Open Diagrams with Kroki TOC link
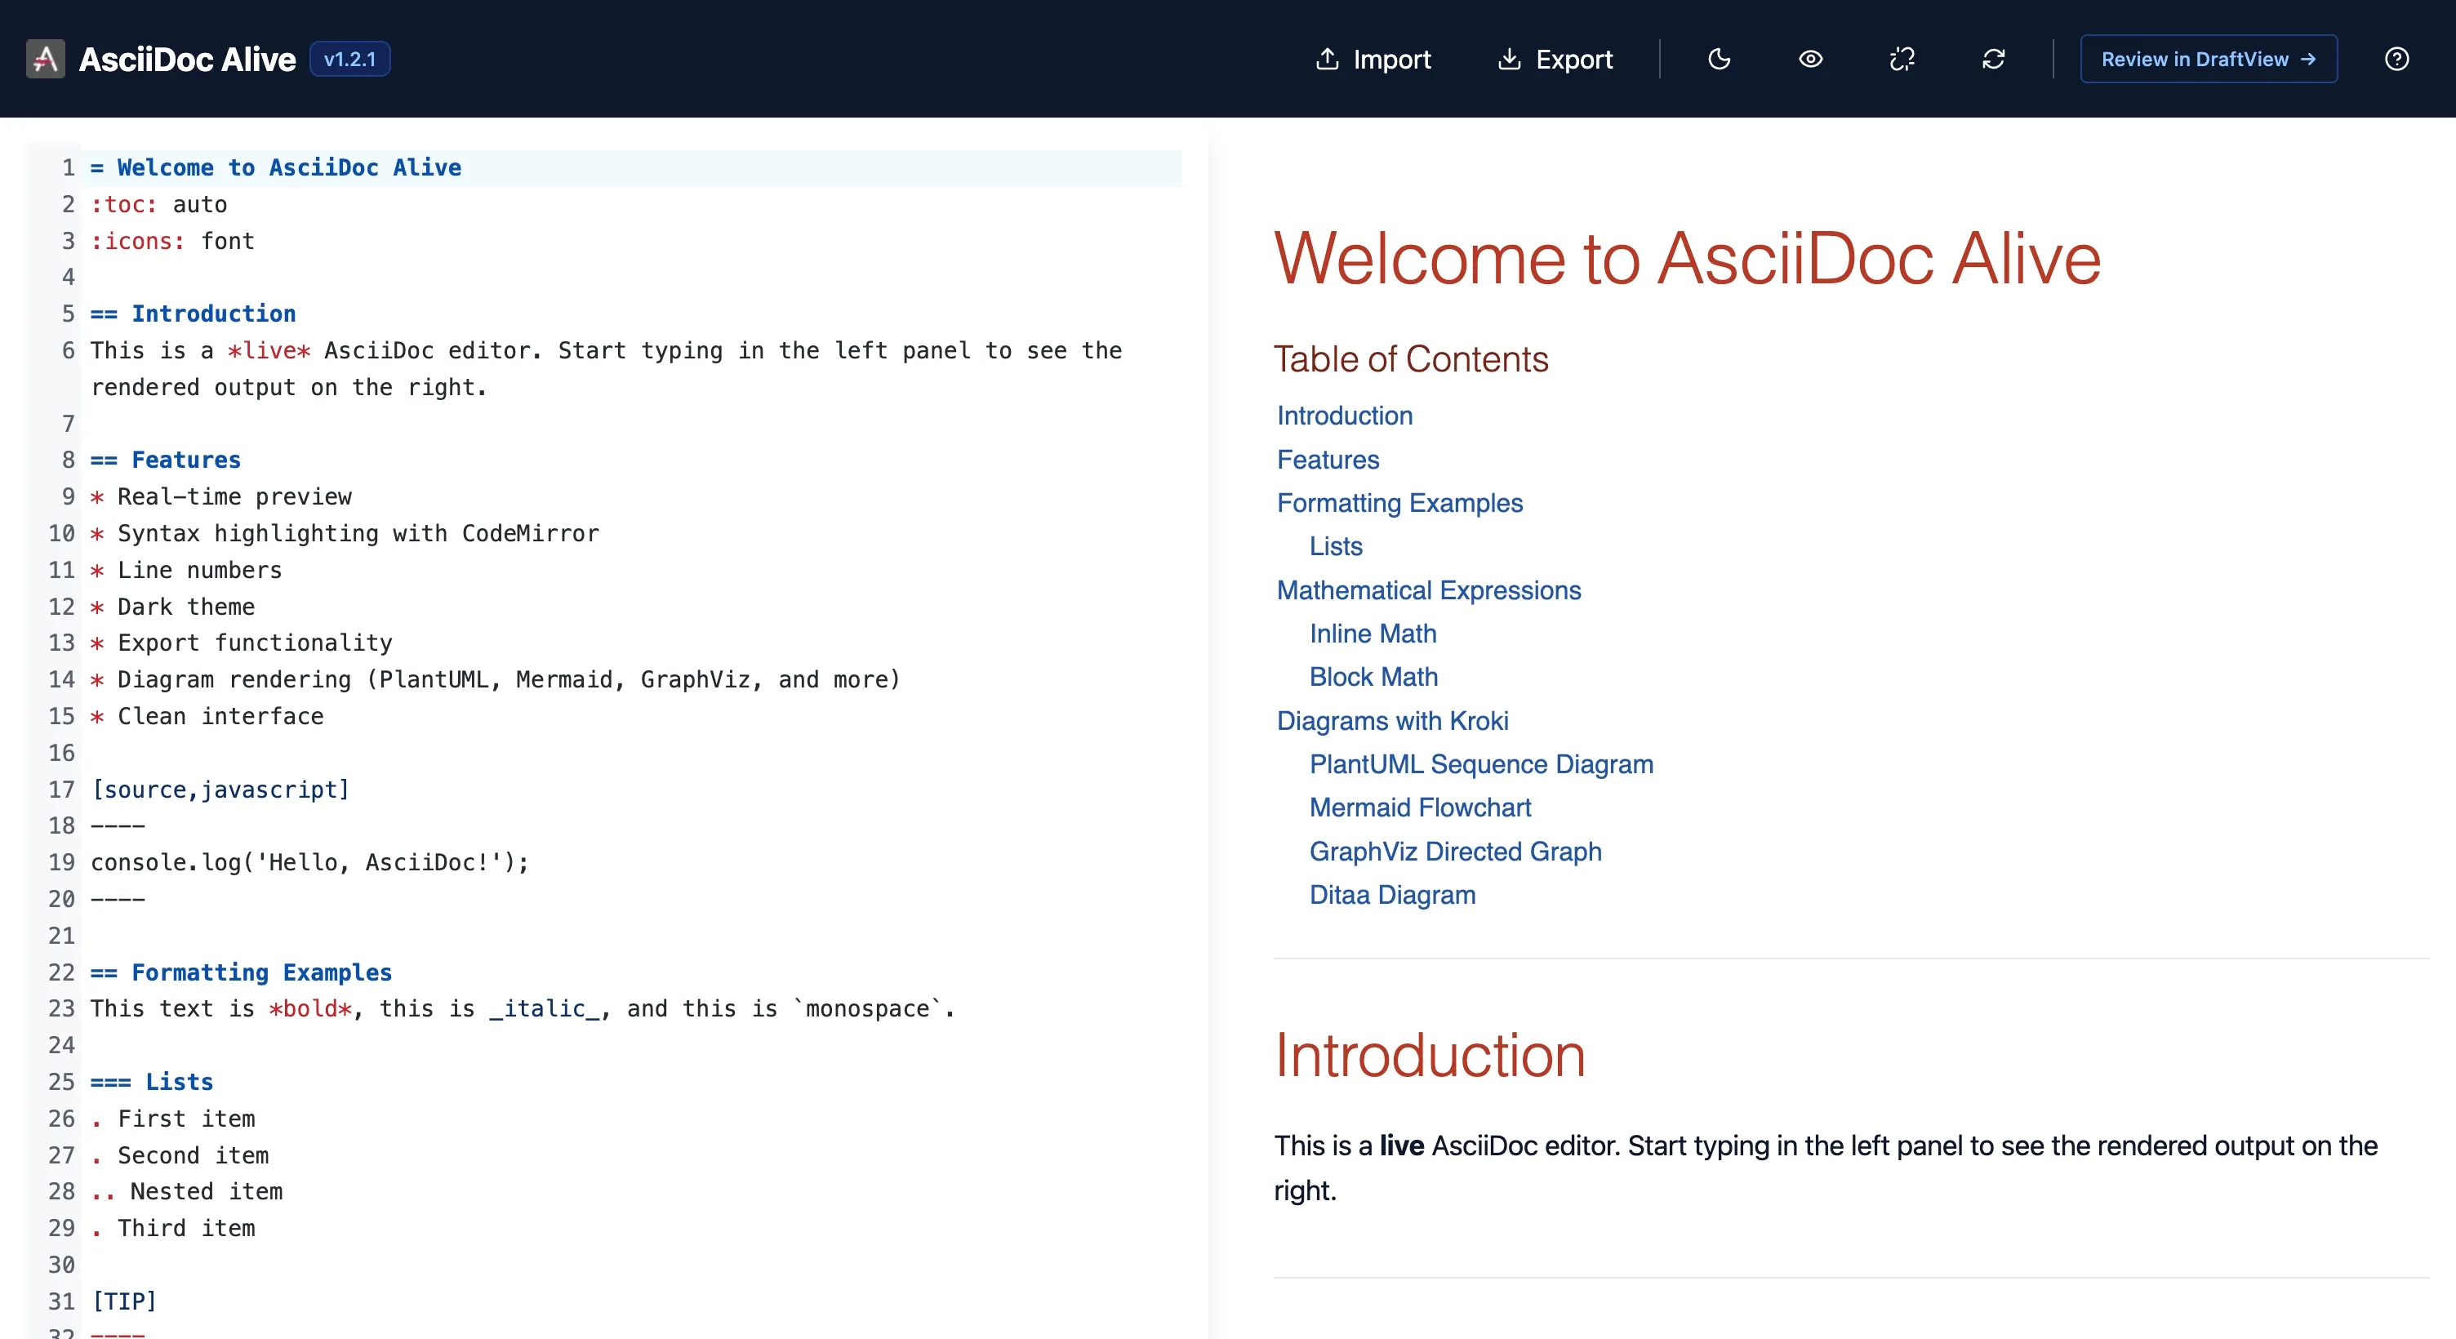2456x1339 pixels. pyautogui.click(x=1392, y=721)
